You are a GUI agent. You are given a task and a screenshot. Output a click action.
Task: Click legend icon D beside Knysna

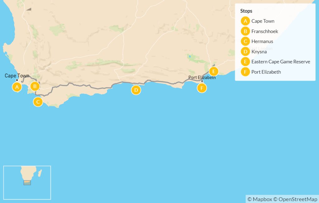point(245,52)
